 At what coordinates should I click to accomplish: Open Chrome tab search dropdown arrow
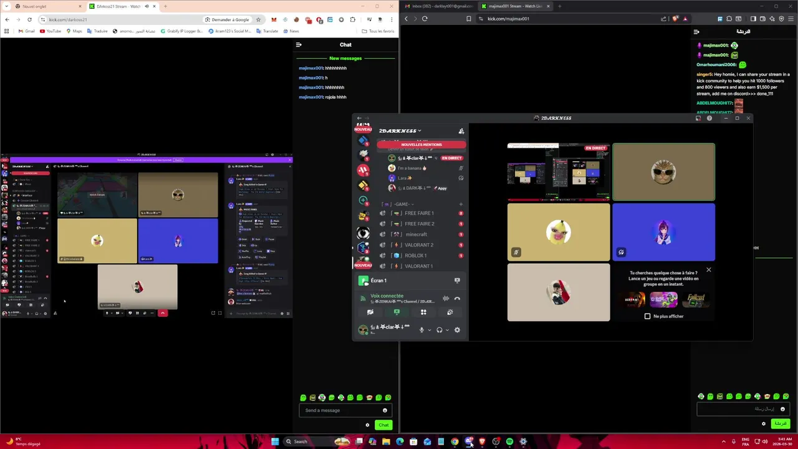pos(6,6)
